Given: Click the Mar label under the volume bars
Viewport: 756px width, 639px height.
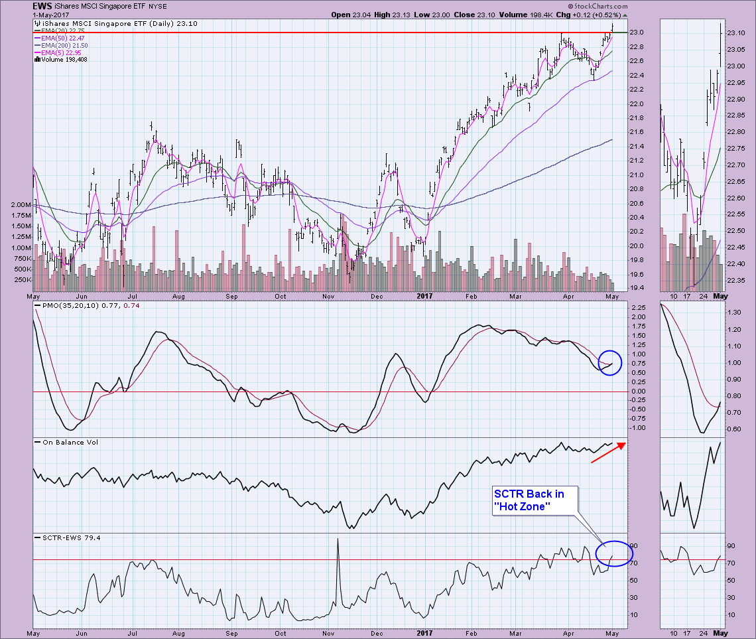Looking at the screenshot, I should 515,296.
